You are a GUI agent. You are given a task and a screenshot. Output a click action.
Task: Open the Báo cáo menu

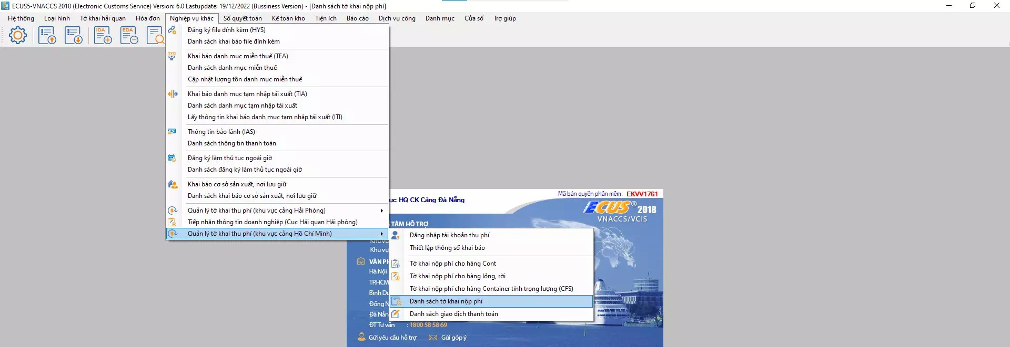tap(358, 18)
